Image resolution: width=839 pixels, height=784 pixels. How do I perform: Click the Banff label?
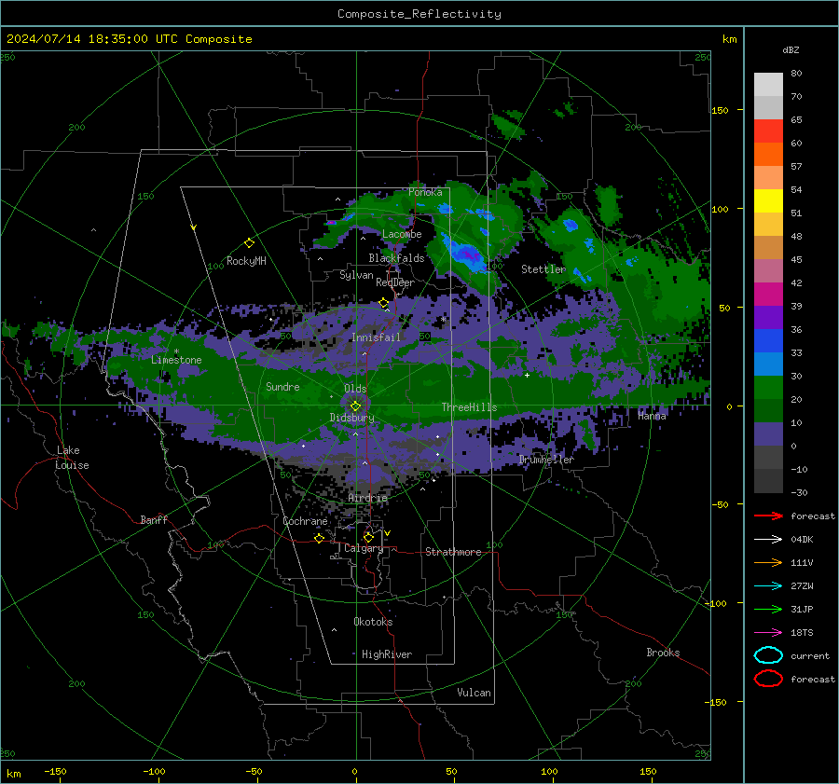[154, 520]
